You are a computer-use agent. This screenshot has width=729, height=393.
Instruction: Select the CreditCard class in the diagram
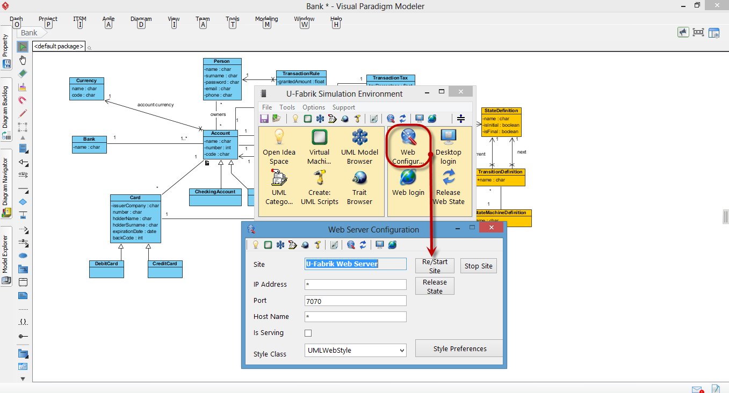point(165,269)
